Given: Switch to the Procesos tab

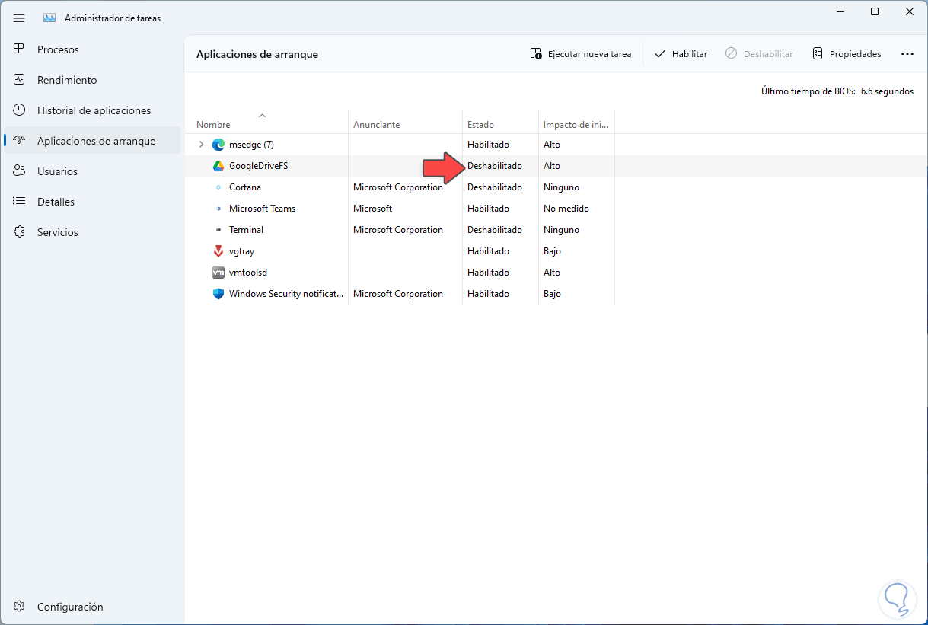Looking at the screenshot, I should (58, 49).
